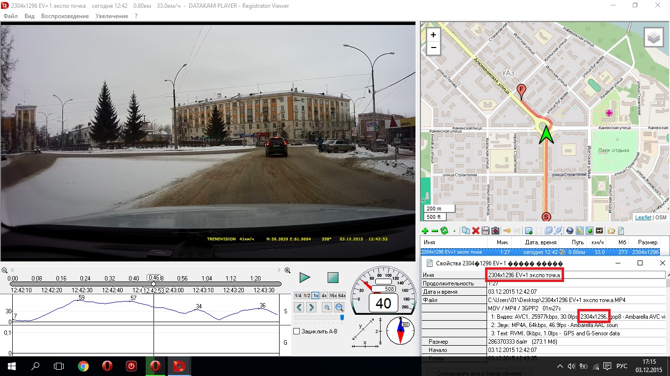Viewport: 670px width, 376px height.
Task: Click the green plus add-file icon
Action: point(425,231)
